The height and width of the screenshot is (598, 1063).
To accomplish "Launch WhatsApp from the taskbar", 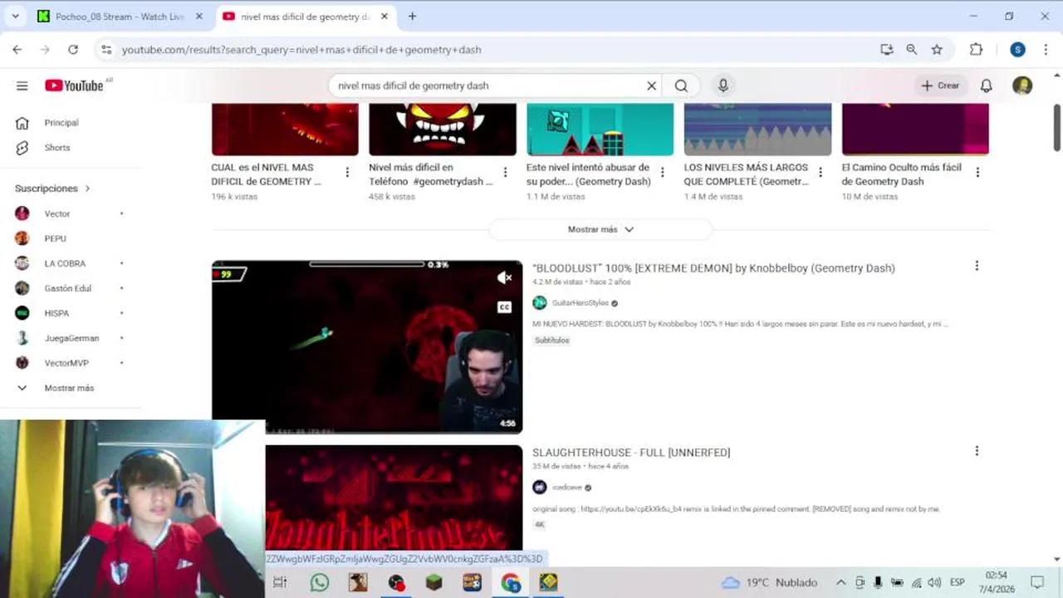I will click(319, 582).
